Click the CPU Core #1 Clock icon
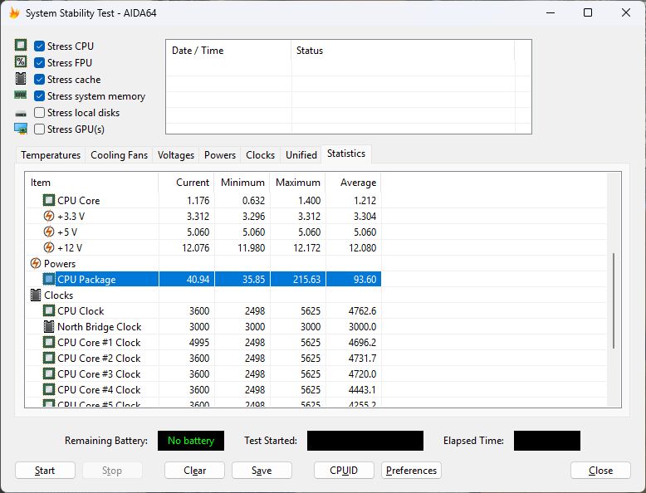The height and width of the screenshot is (493, 646). (49, 342)
